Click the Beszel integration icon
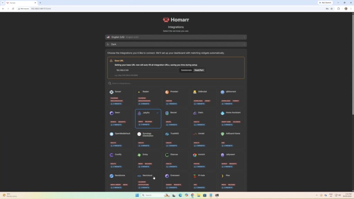The height and width of the screenshot is (199, 354). 167,113
